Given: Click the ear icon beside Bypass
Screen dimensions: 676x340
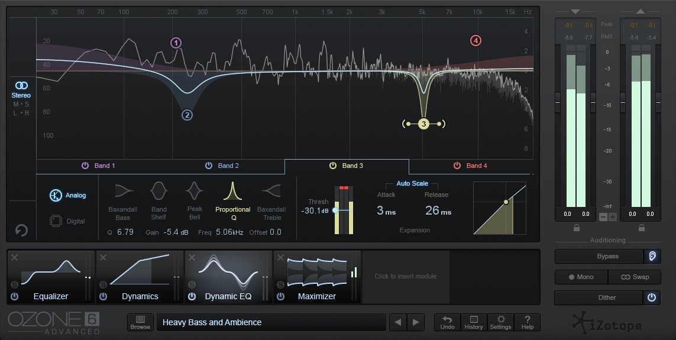Looking at the screenshot, I should 652,256.
